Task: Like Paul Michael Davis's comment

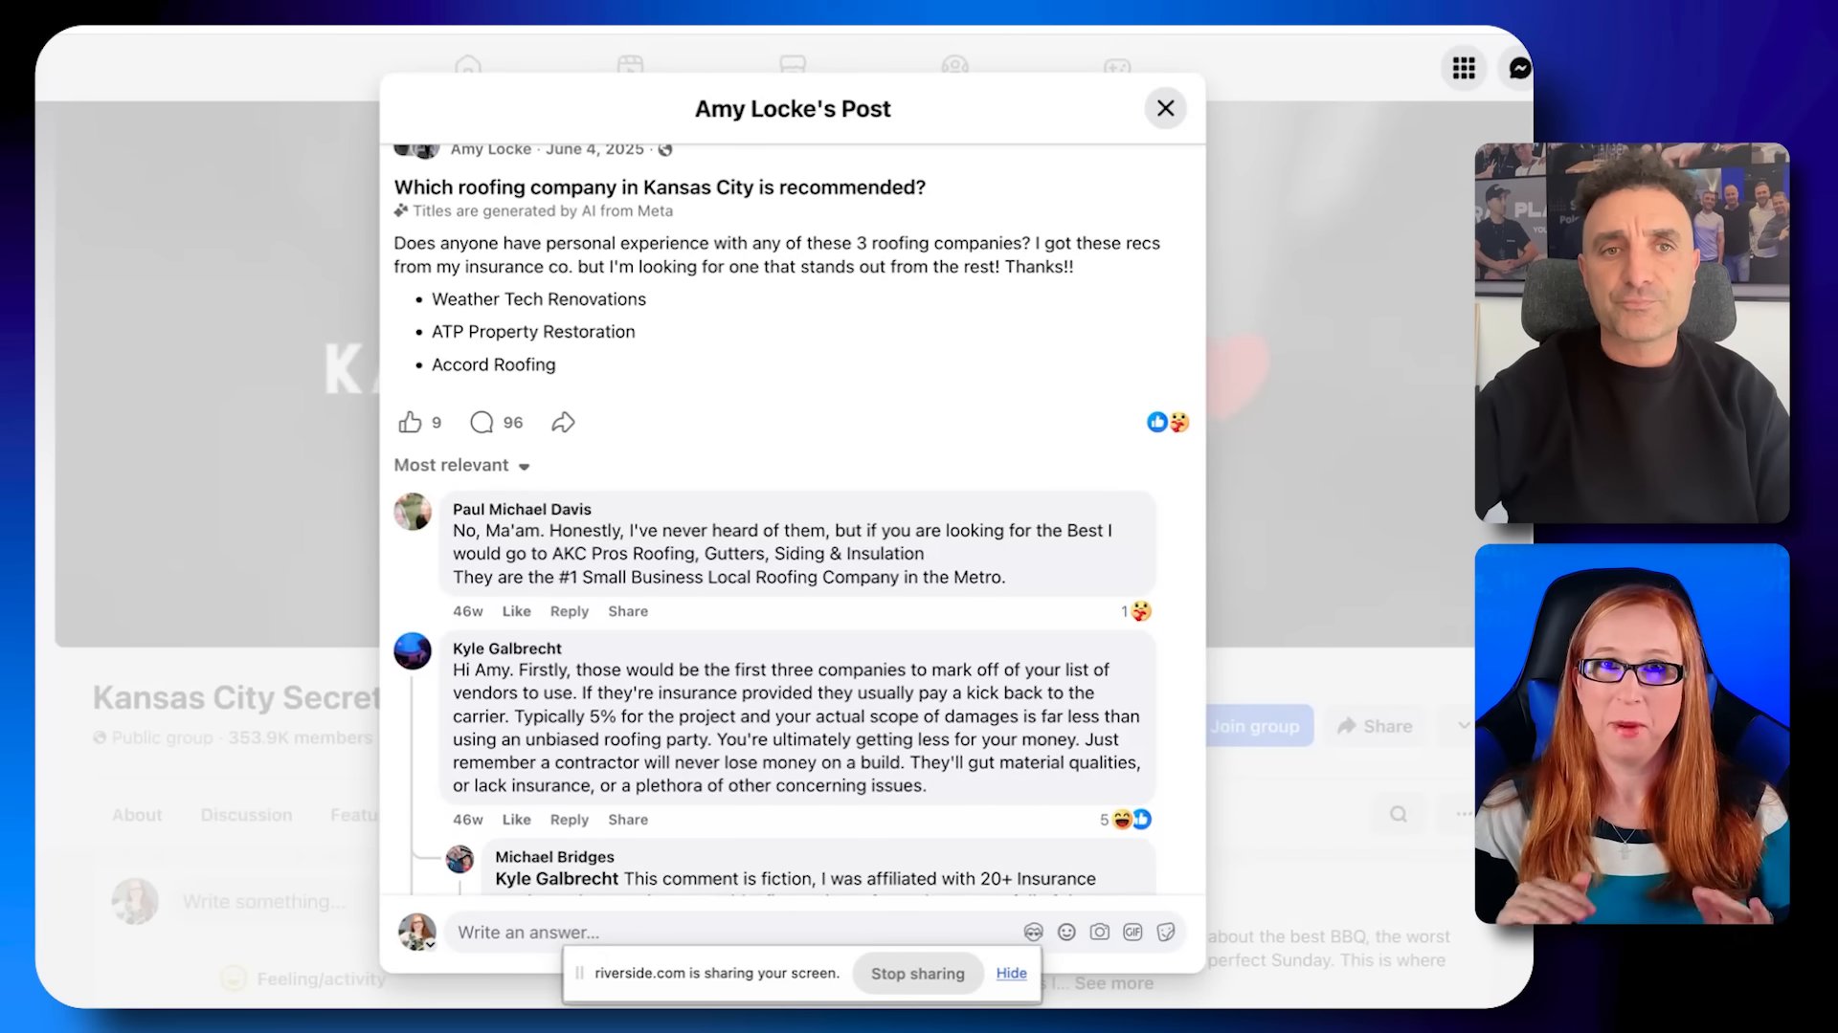Action: click(516, 611)
